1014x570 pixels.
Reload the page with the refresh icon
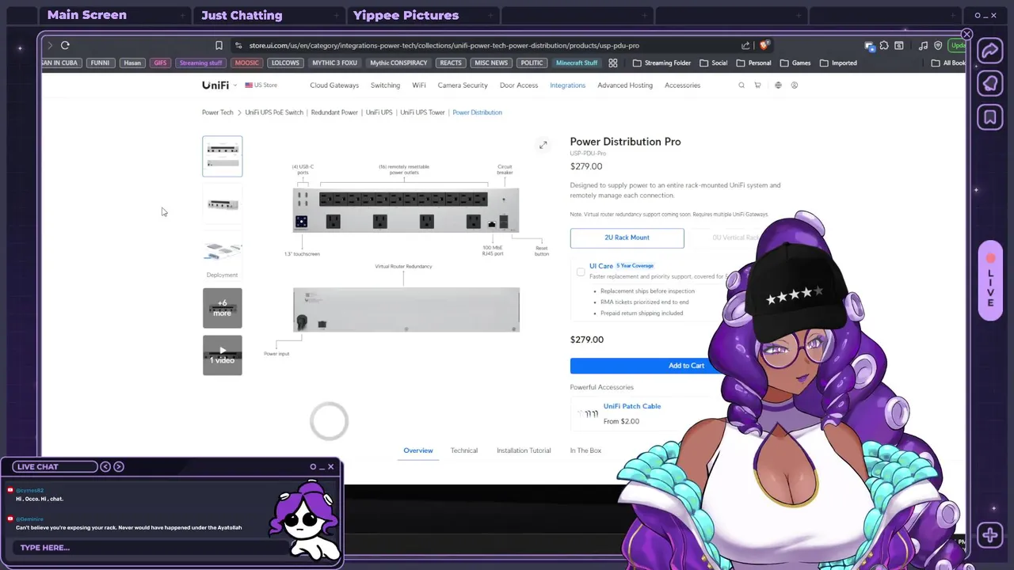[x=65, y=45]
